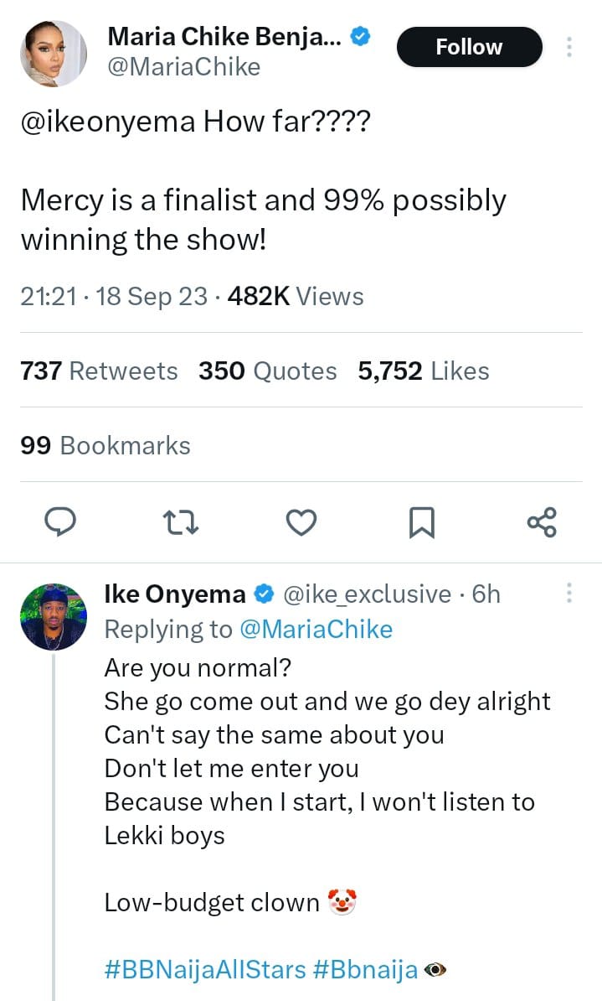View the 350 Quotes list

point(268,371)
